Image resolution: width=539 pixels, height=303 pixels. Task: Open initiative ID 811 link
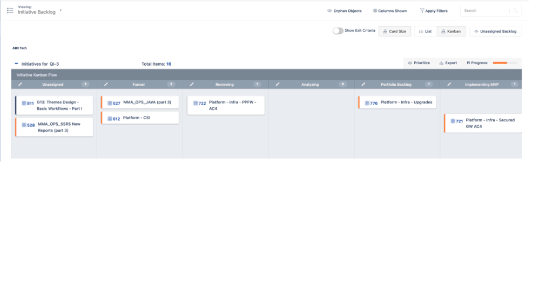pos(31,104)
